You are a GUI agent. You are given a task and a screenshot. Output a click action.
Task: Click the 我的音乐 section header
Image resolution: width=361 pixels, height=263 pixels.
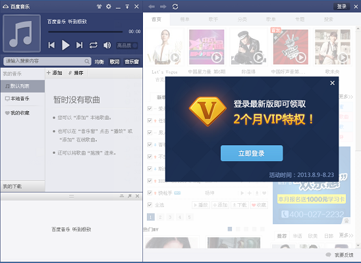[x=13, y=74]
